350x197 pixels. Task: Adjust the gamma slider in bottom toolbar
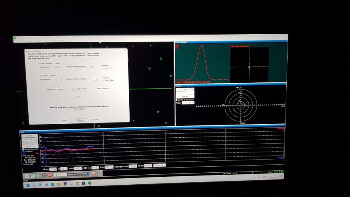pos(80,174)
